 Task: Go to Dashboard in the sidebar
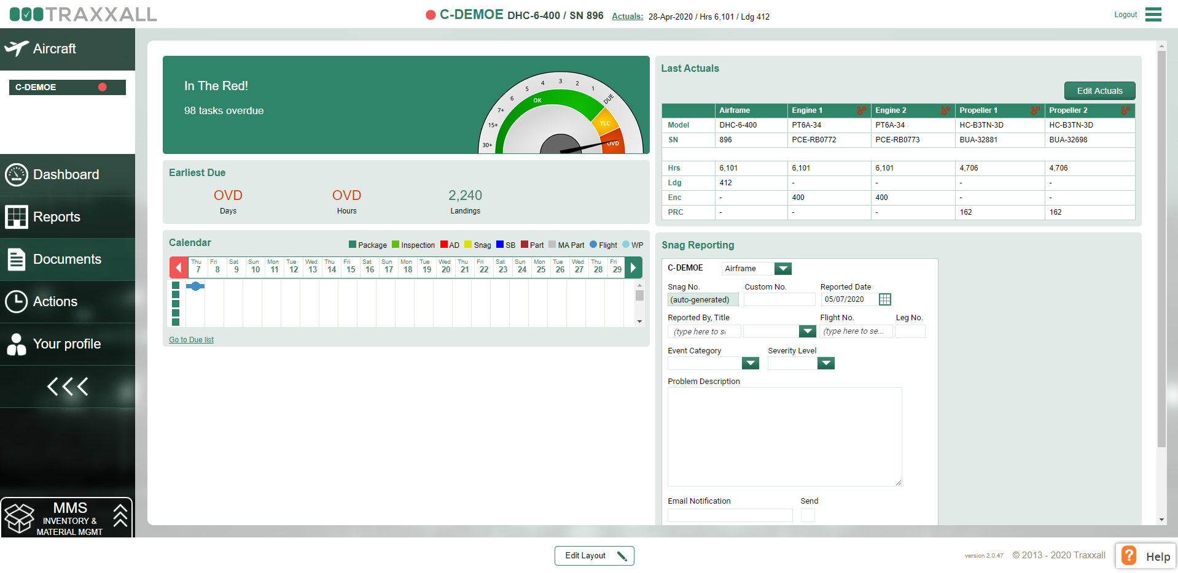(68, 175)
